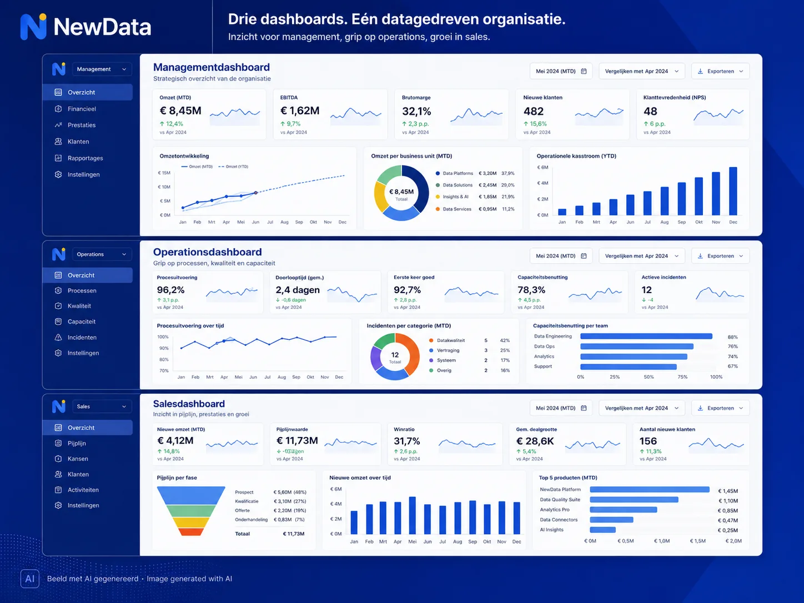
Task: Expand 'Vergelijken met Apr 2024' in Salesdashboard
Action: (642, 408)
